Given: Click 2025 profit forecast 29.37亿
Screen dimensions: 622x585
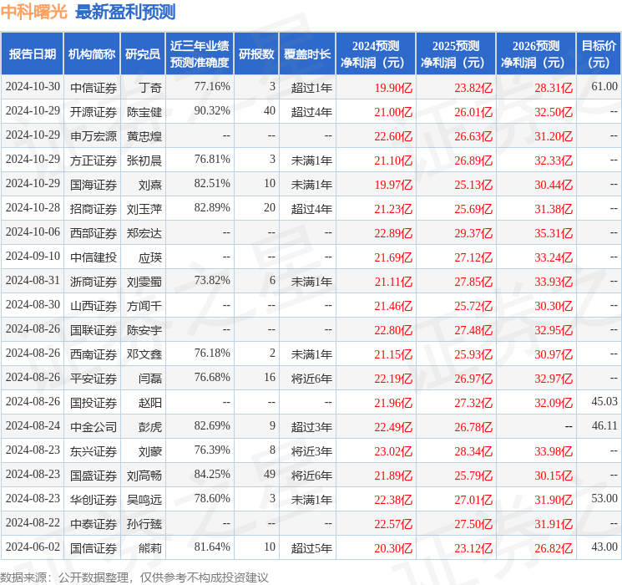Looking at the screenshot, I should [473, 233].
